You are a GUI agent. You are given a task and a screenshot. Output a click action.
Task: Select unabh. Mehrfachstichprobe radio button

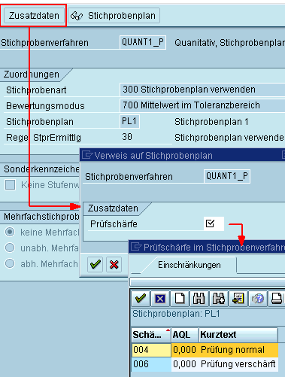[x=10, y=248]
